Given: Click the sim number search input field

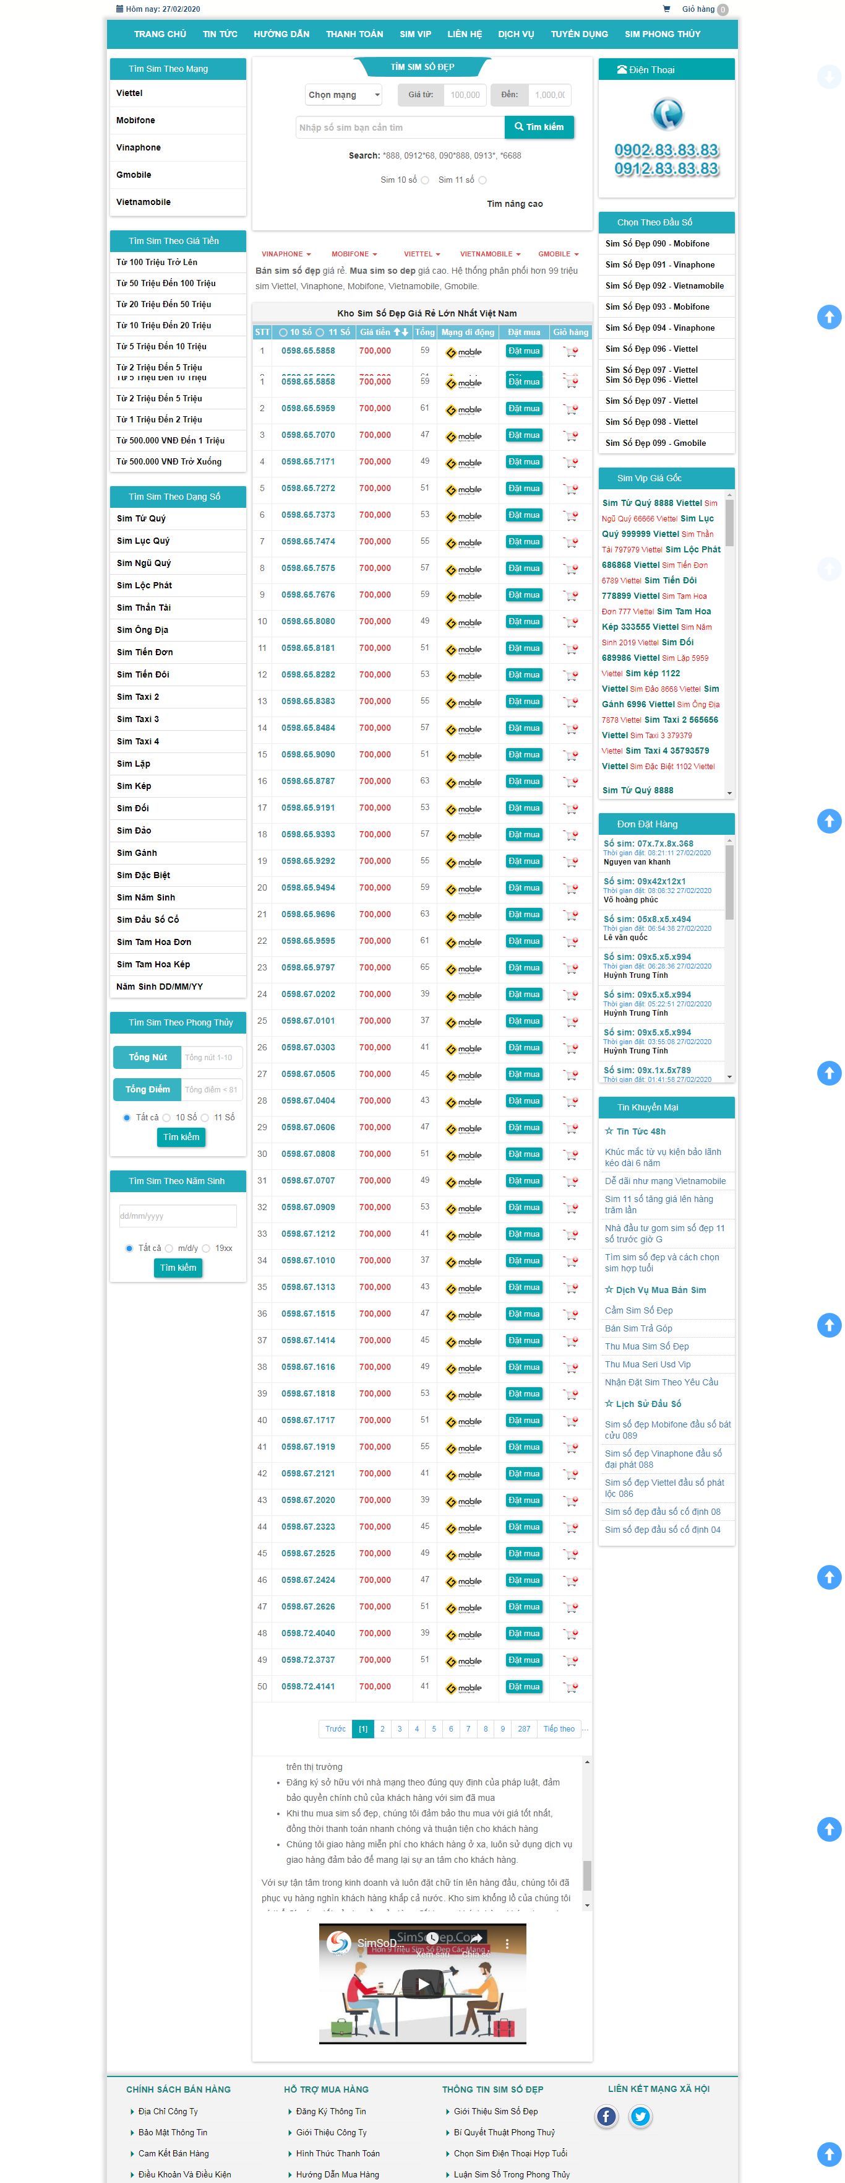Looking at the screenshot, I should [x=400, y=128].
